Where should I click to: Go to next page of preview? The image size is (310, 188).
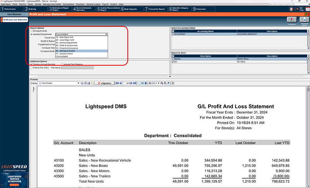(131, 83)
